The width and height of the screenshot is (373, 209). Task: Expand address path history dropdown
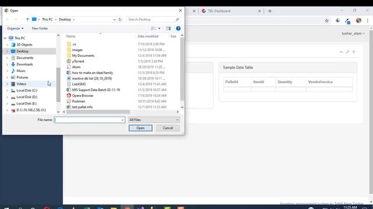click(x=114, y=19)
